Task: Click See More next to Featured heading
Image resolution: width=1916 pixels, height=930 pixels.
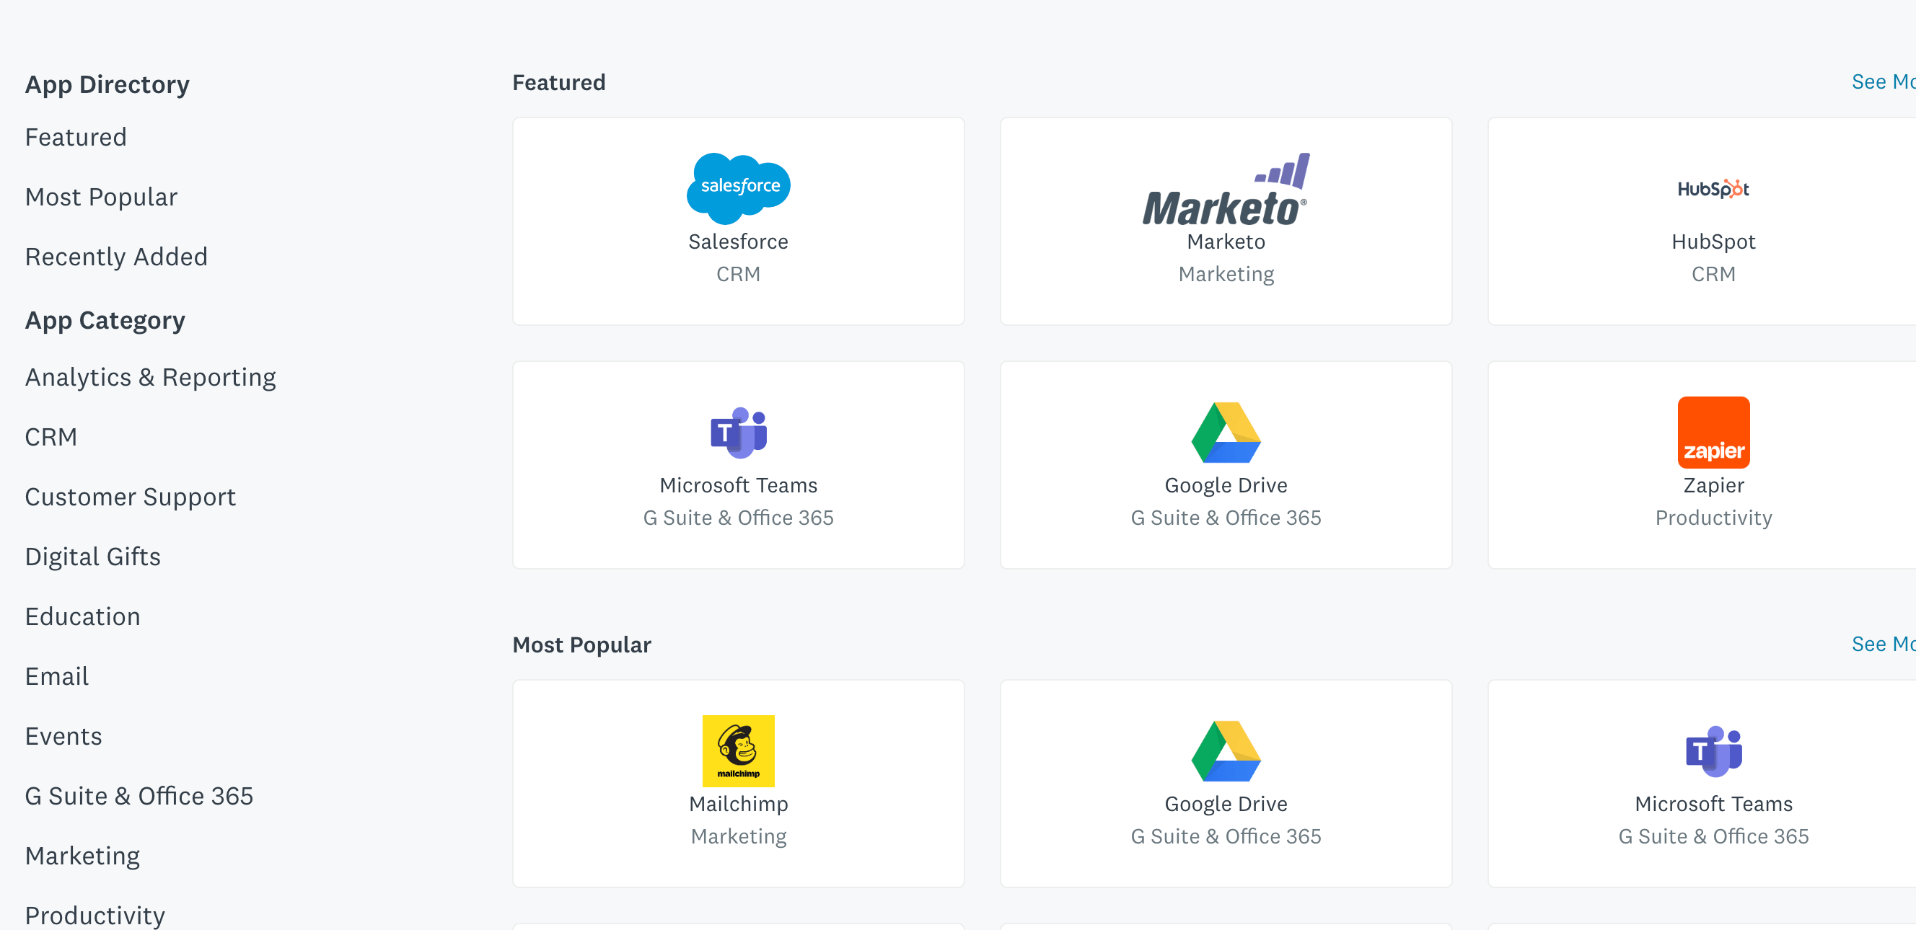Action: [1884, 81]
